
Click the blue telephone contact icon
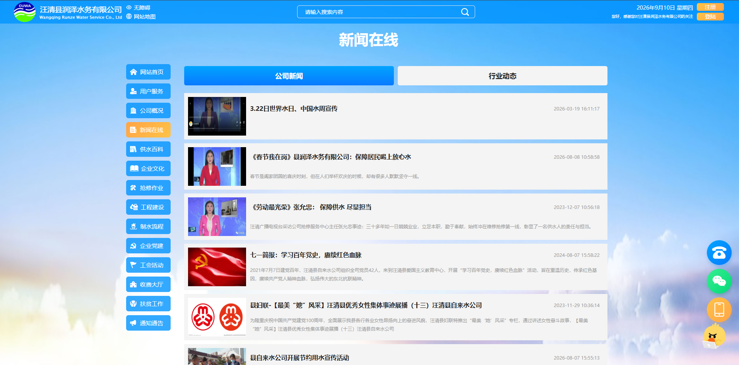click(719, 253)
